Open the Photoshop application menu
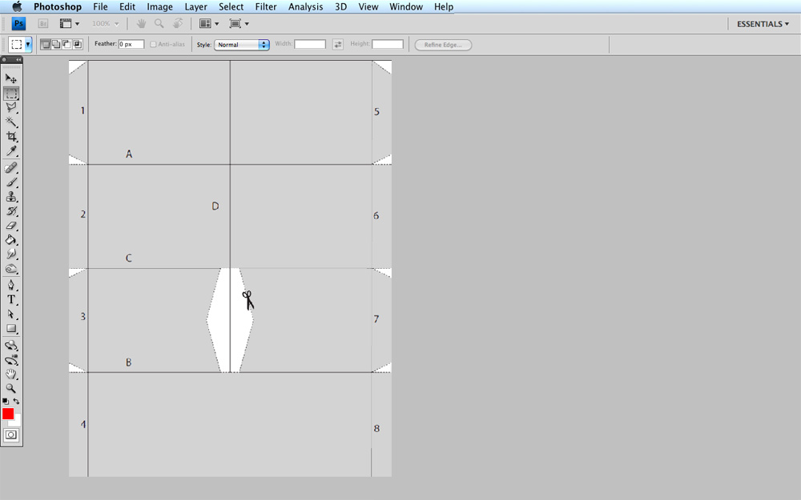Viewport: 801px width, 500px height. [x=57, y=6]
